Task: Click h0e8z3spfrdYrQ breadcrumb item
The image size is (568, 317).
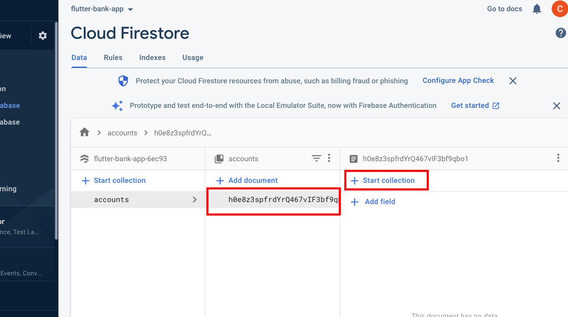Action: coord(183,133)
